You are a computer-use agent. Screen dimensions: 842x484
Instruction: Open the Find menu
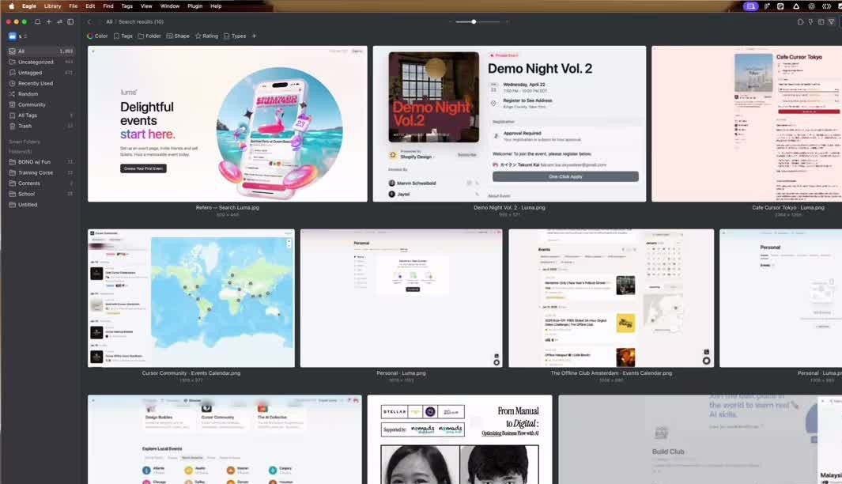click(108, 6)
